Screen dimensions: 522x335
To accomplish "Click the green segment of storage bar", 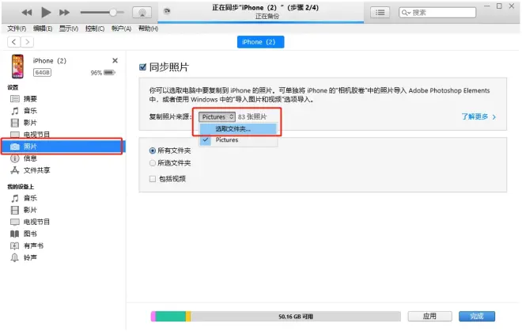I will click(171, 317).
